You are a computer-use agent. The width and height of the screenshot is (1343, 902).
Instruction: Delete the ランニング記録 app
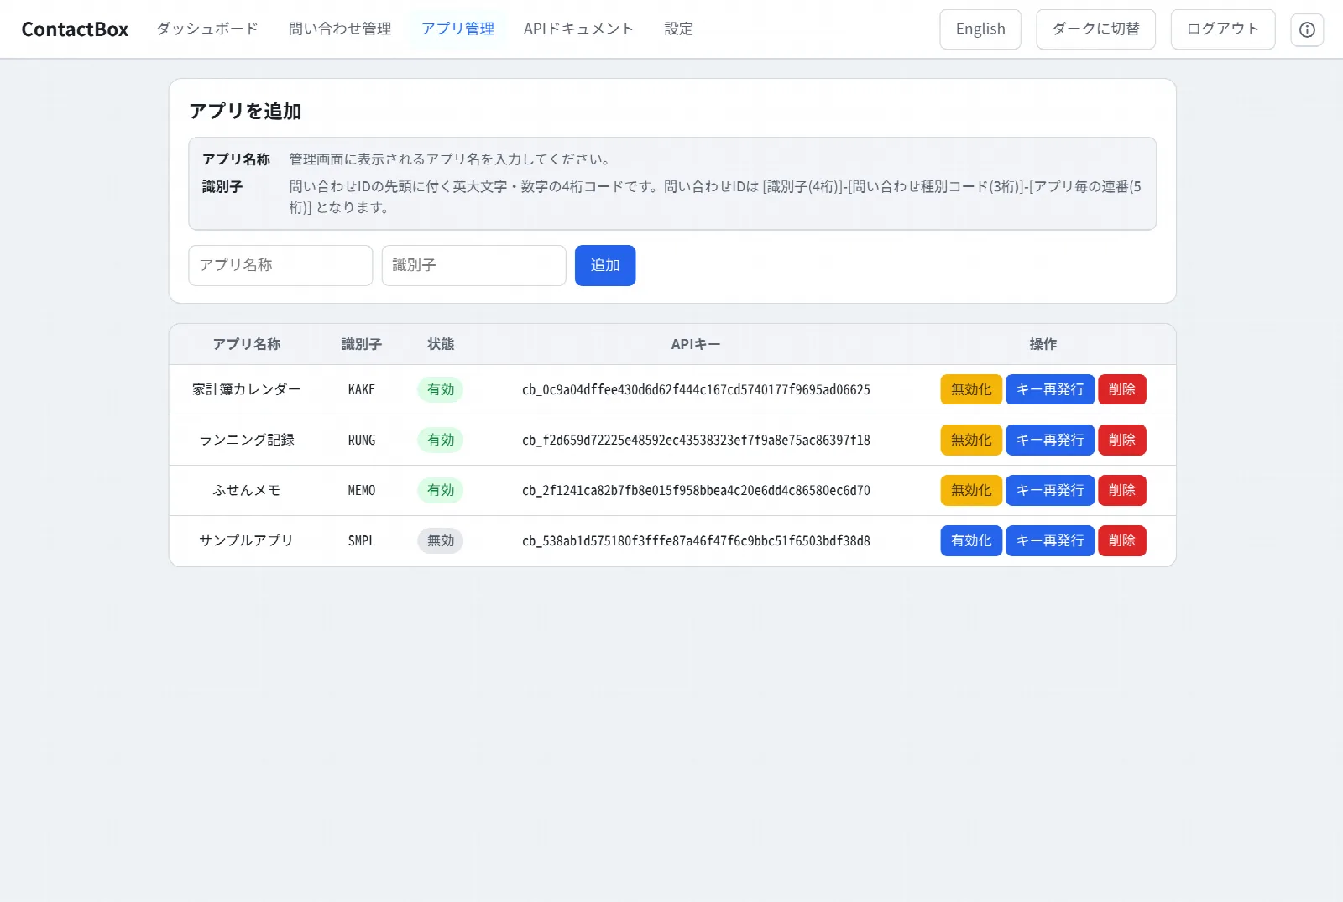pyautogui.click(x=1122, y=440)
